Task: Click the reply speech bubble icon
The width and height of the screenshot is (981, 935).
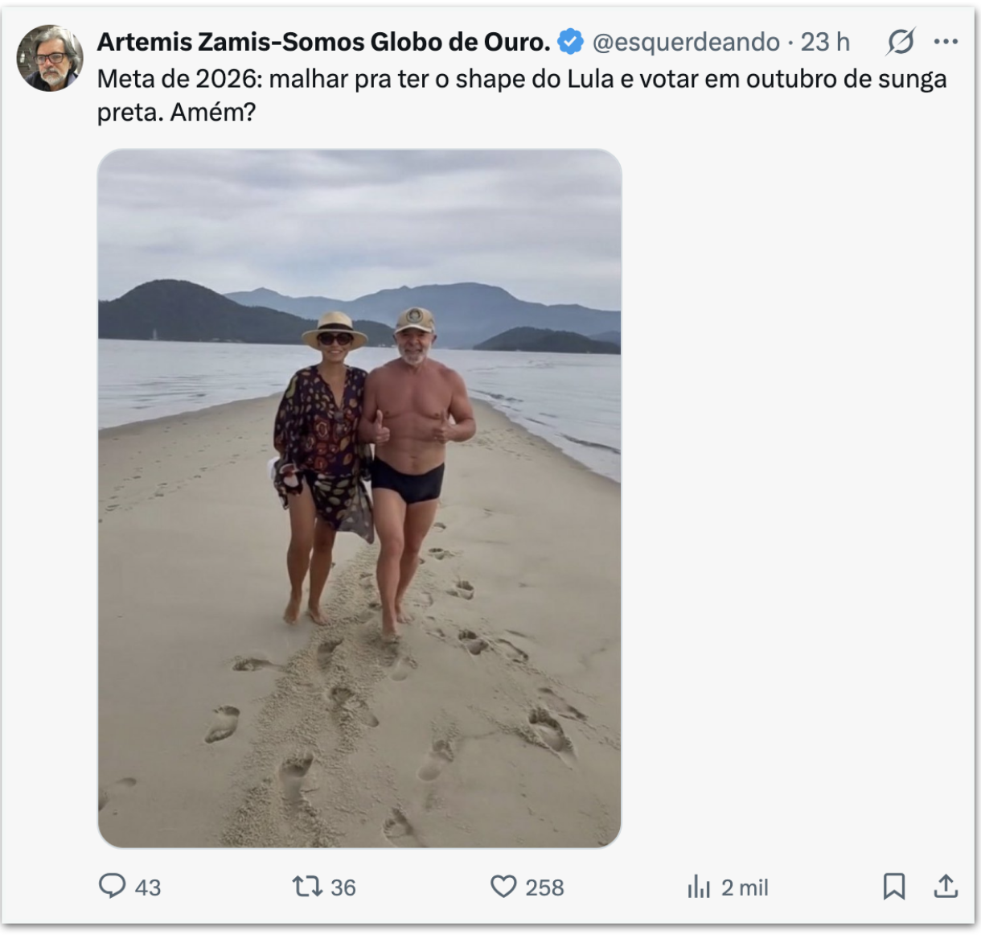Action: [112, 886]
